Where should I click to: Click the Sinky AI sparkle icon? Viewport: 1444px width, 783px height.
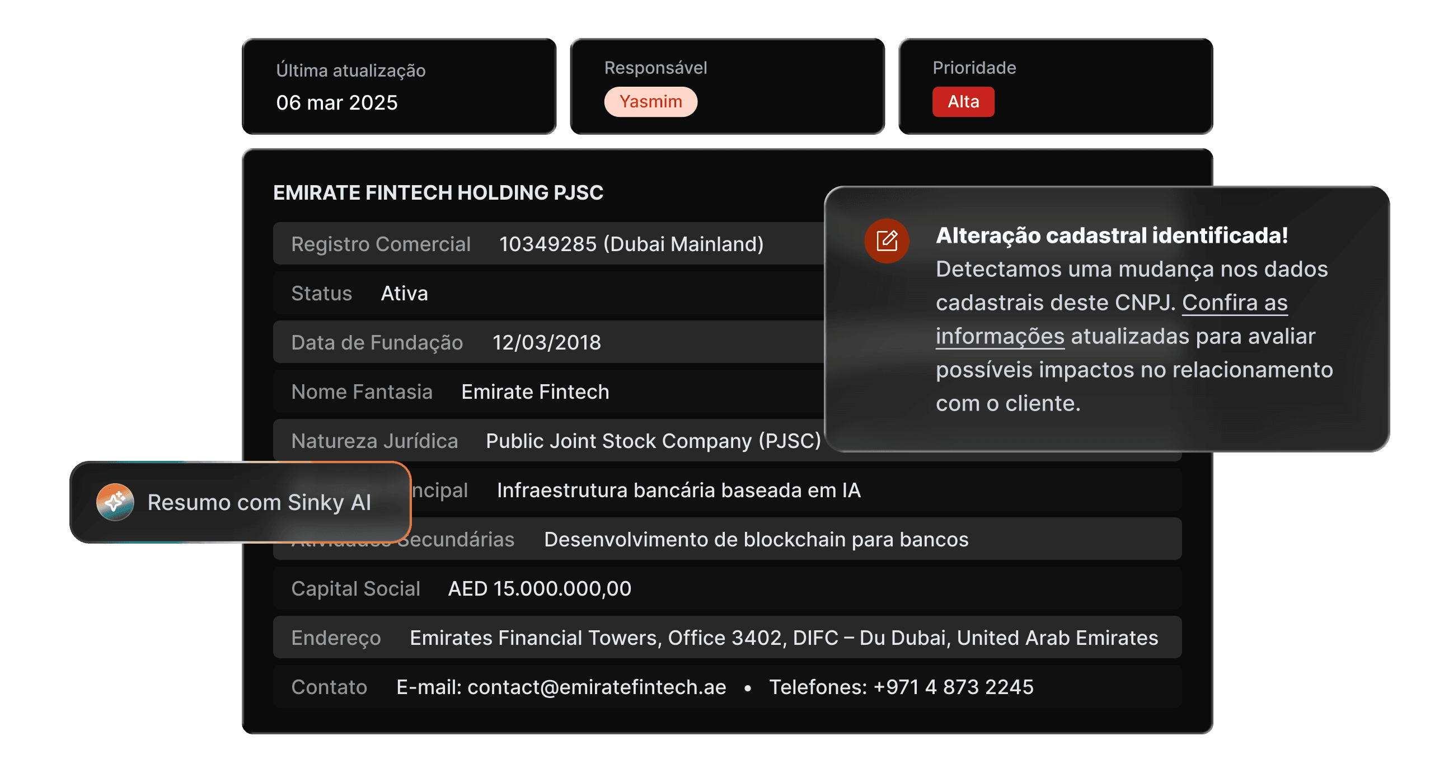[x=115, y=502]
